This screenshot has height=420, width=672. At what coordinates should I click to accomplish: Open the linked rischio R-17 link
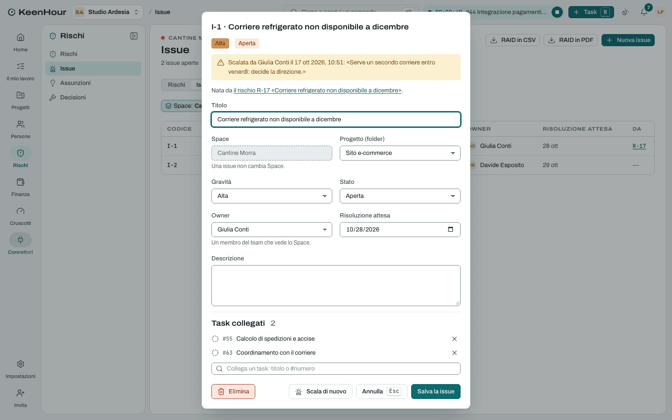click(x=317, y=91)
